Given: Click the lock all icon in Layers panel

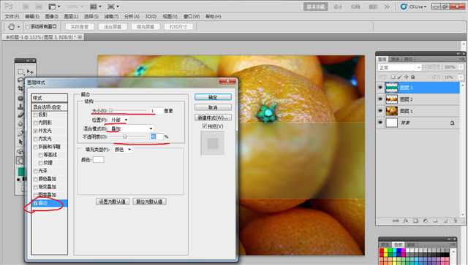Looking at the screenshot, I should 412,77.
